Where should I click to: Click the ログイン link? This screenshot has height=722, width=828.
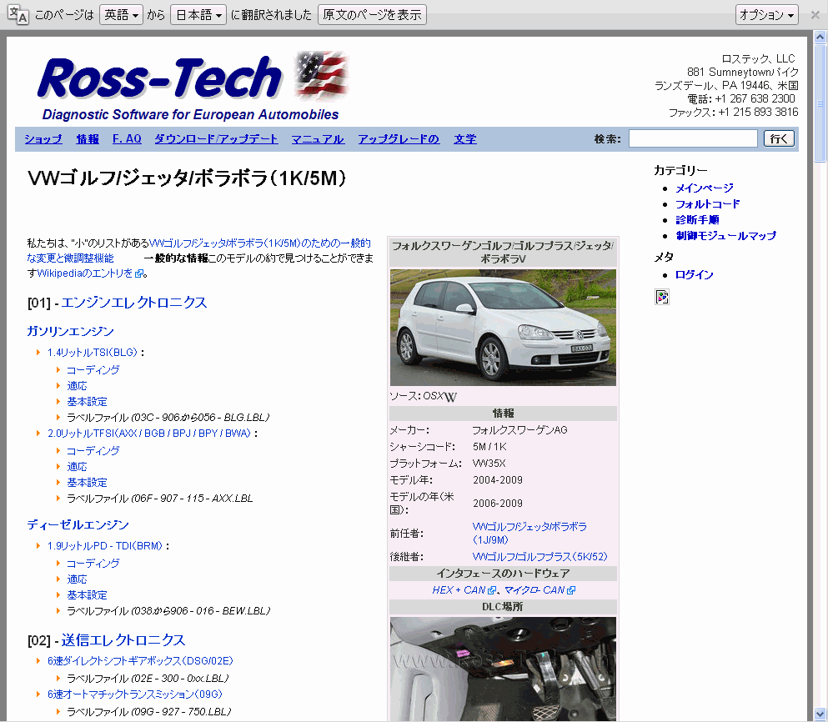[695, 274]
